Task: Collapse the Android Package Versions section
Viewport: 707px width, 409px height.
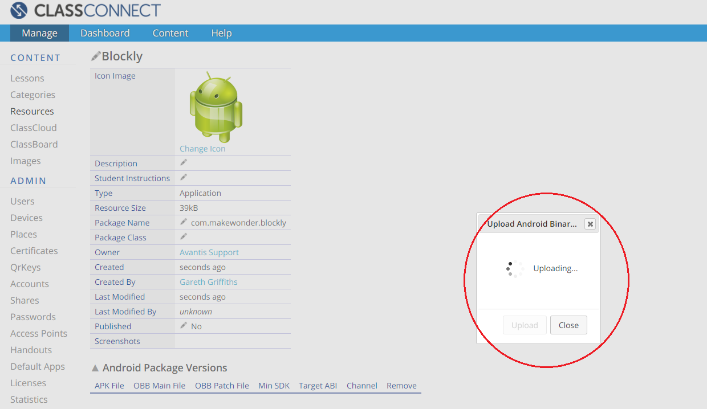Action: pos(95,368)
